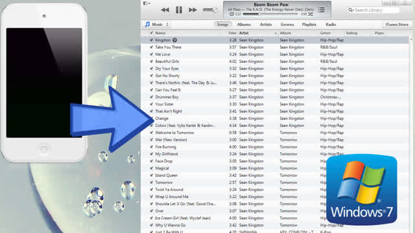Viewport: 415px width, 233px height.
Task: Sort songs by the Time column header
Action: pos(232,33)
